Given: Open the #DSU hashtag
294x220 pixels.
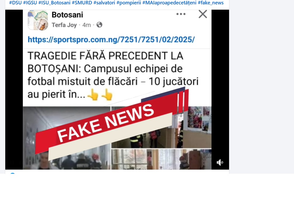Looking at the screenshot, I should click(x=16, y=3).
